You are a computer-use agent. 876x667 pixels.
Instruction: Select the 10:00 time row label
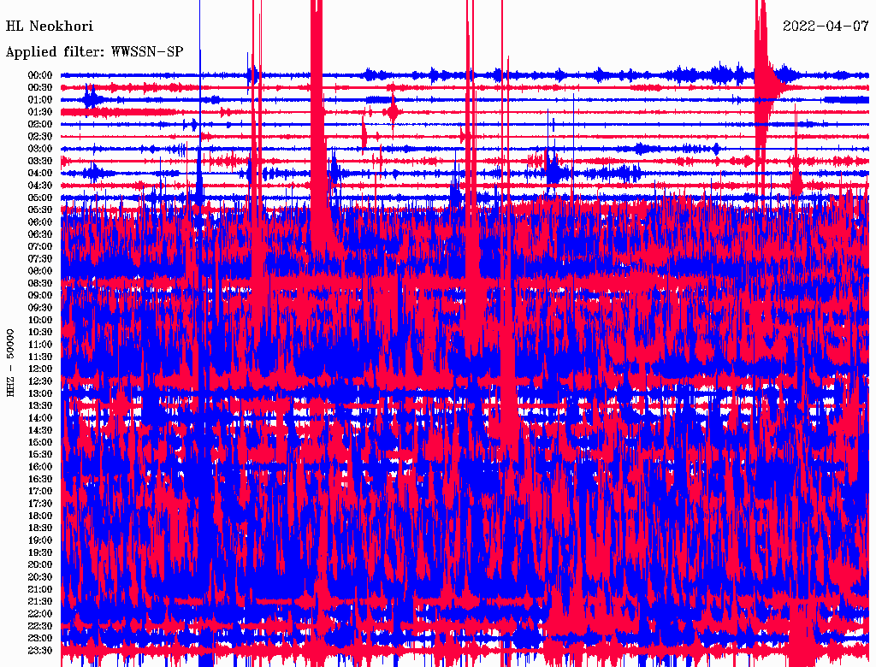40,320
